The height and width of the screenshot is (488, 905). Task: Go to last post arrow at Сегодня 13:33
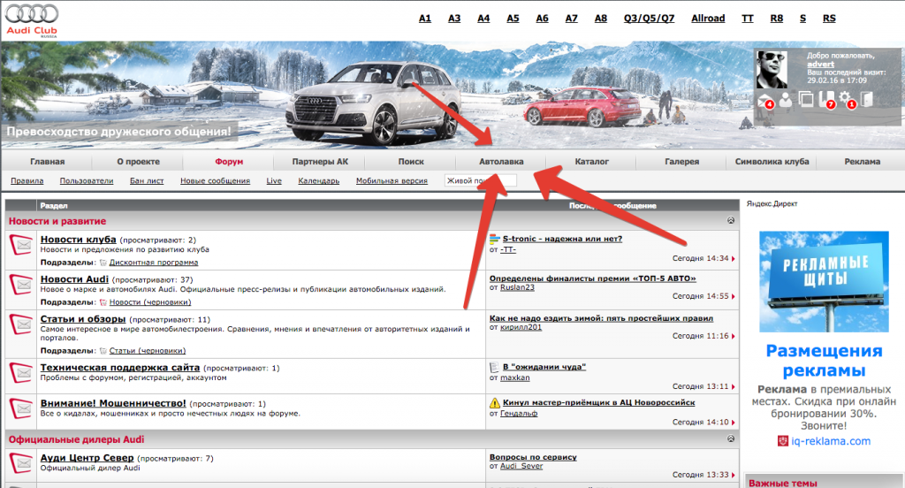tap(733, 476)
